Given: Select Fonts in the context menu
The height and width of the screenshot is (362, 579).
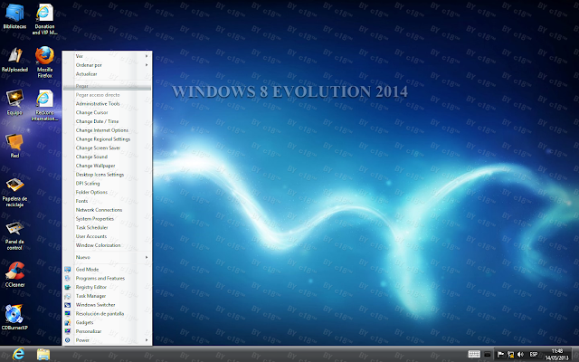Looking at the screenshot, I should pyautogui.click(x=107, y=201).
